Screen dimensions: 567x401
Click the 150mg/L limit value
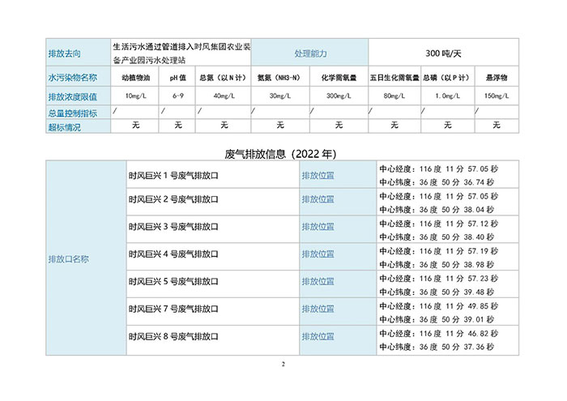click(497, 96)
